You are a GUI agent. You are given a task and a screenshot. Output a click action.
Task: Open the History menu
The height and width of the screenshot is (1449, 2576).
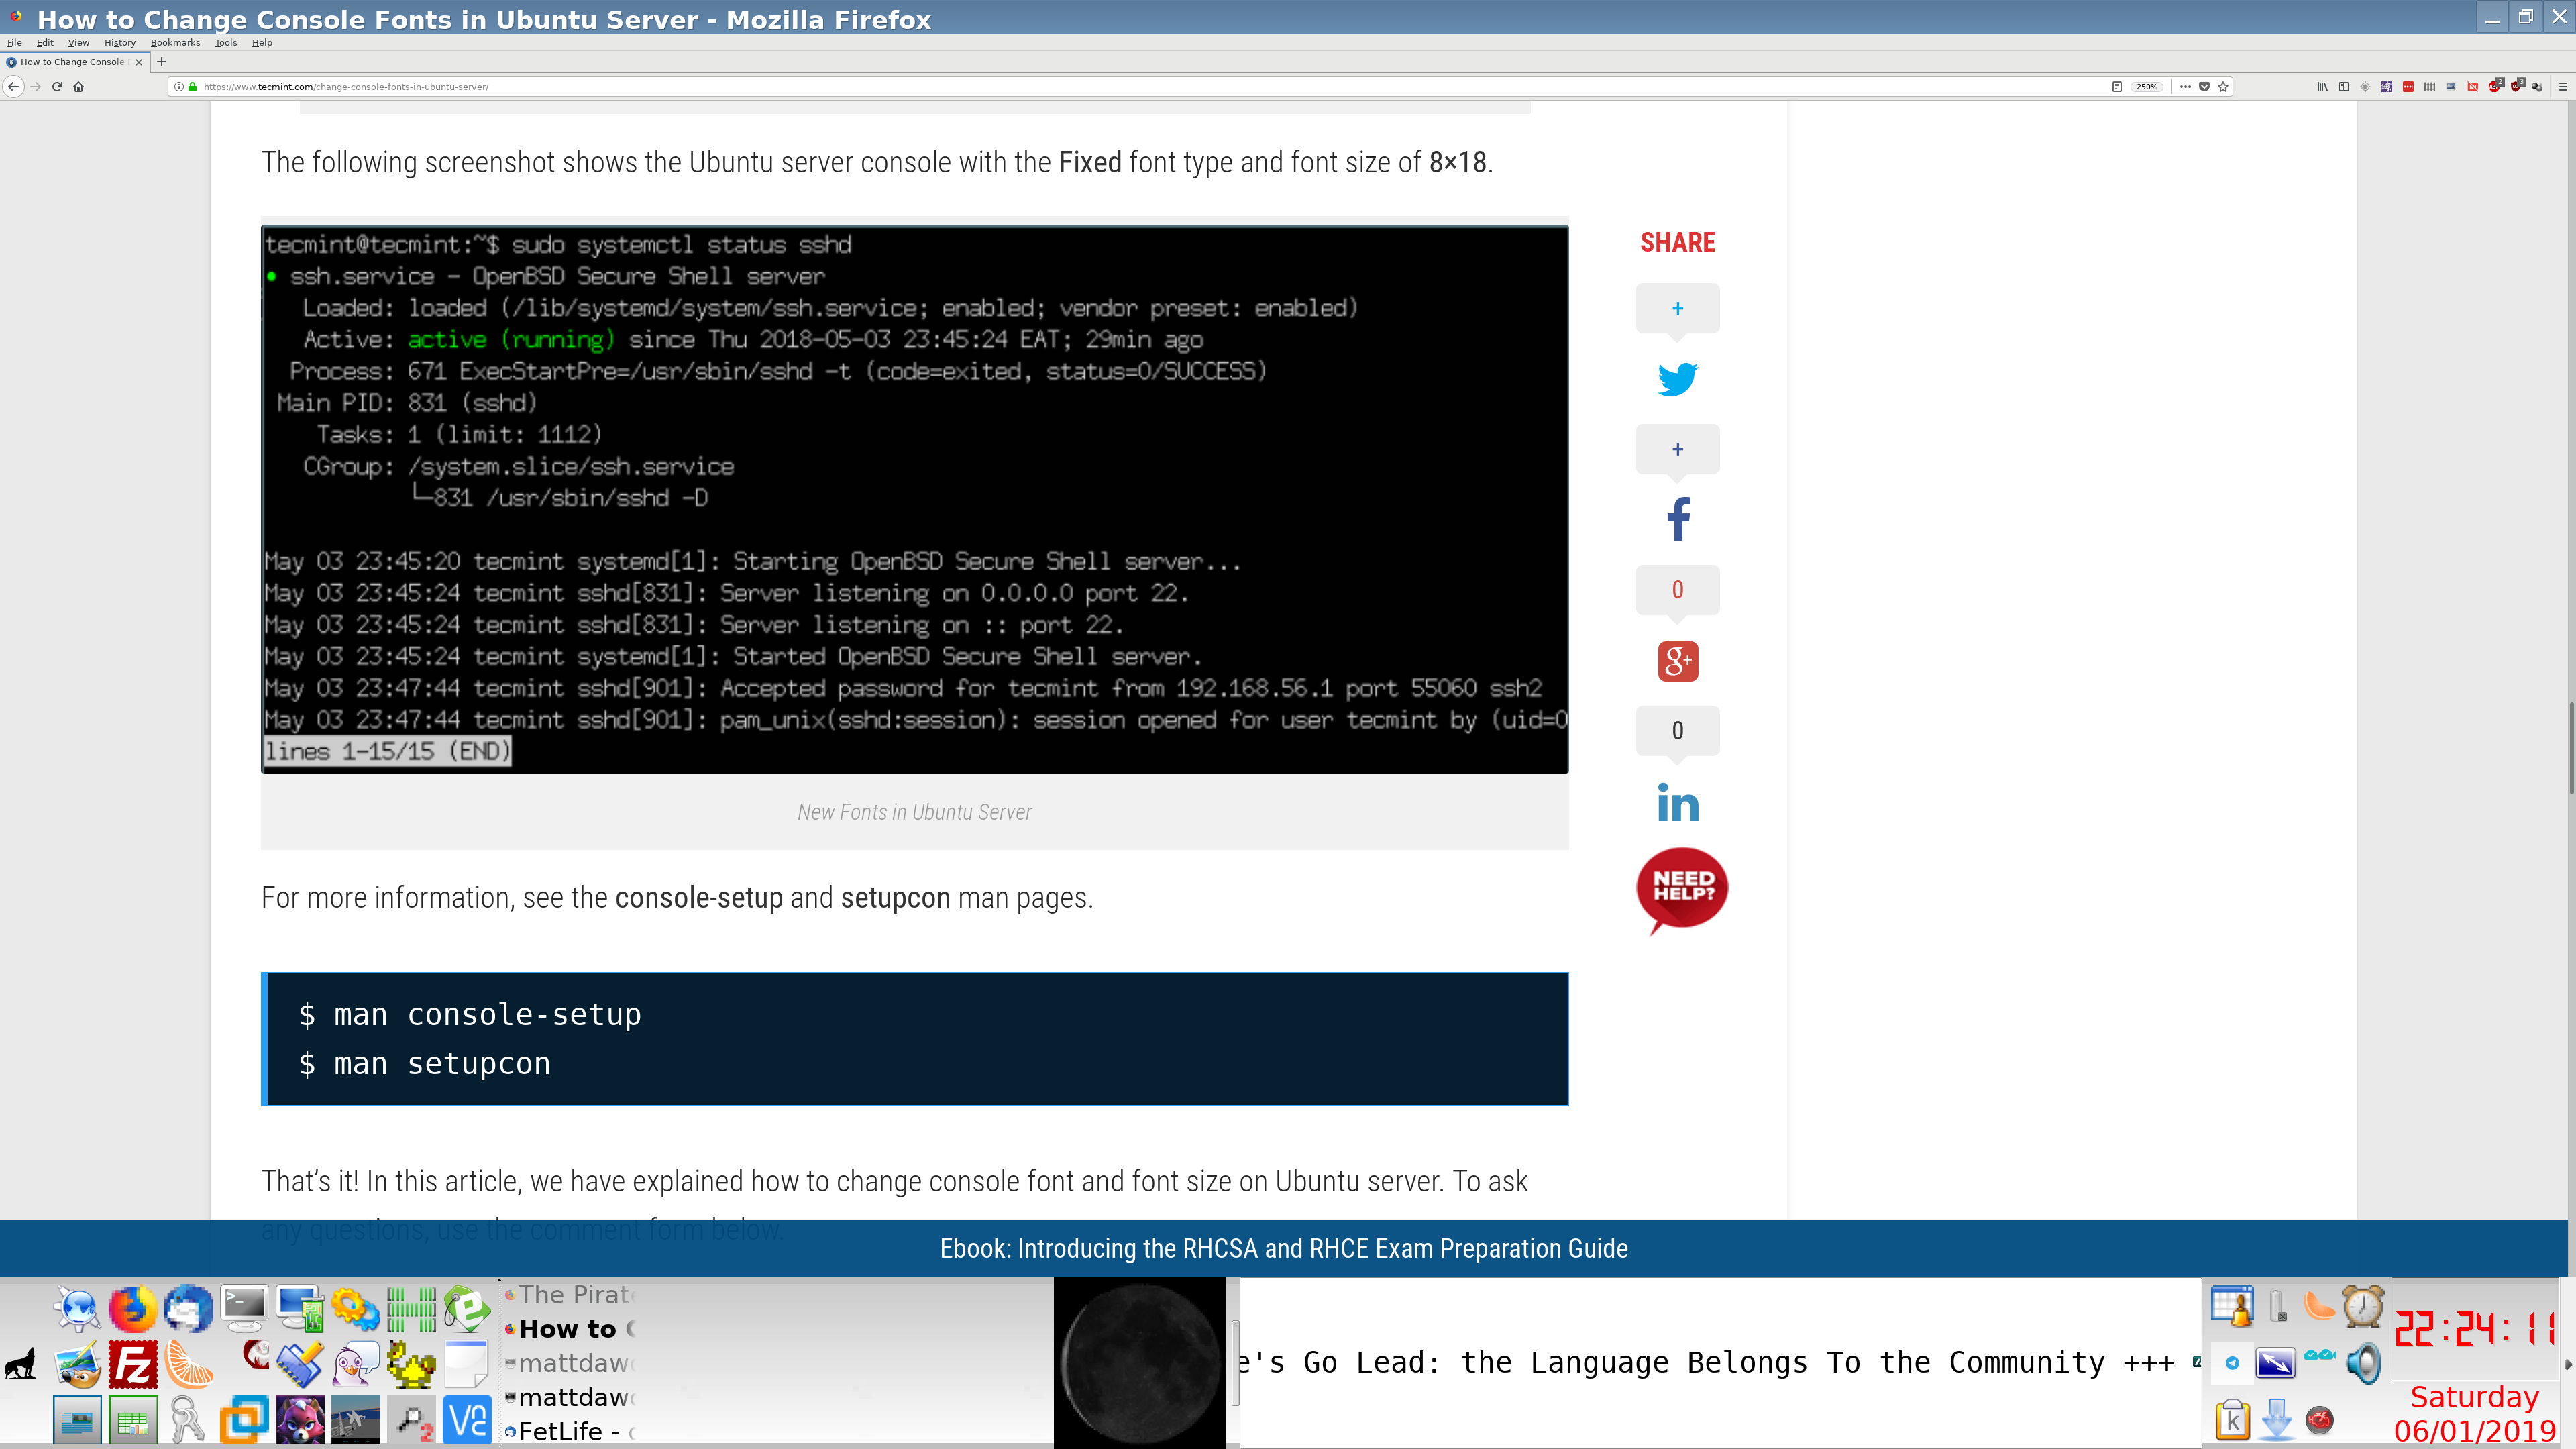120,42
